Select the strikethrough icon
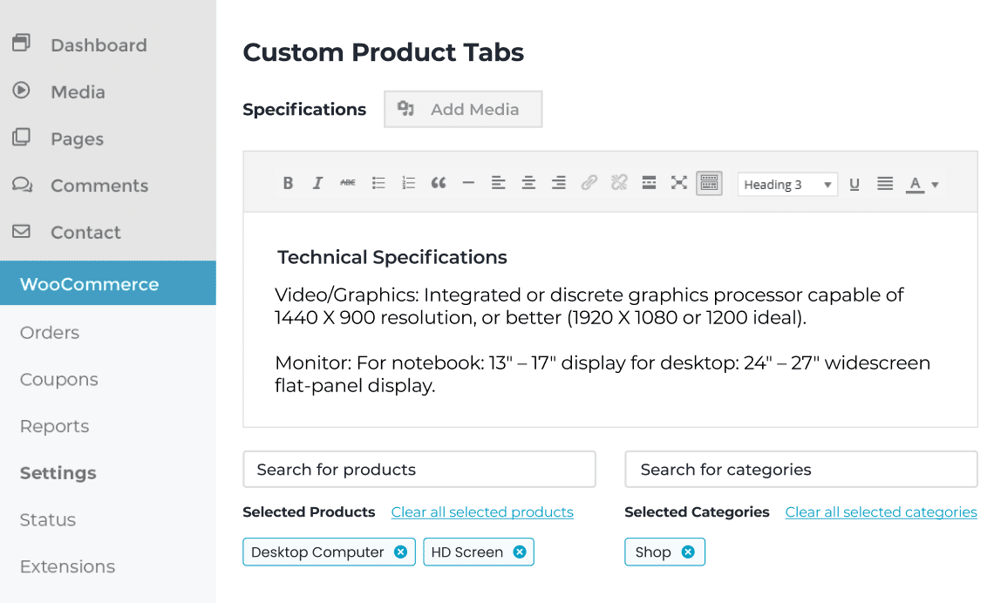This screenshot has height=603, width=994. tap(347, 183)
